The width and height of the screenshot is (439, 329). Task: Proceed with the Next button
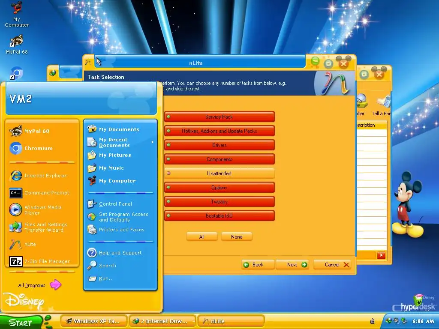click(x=292, y=265)
